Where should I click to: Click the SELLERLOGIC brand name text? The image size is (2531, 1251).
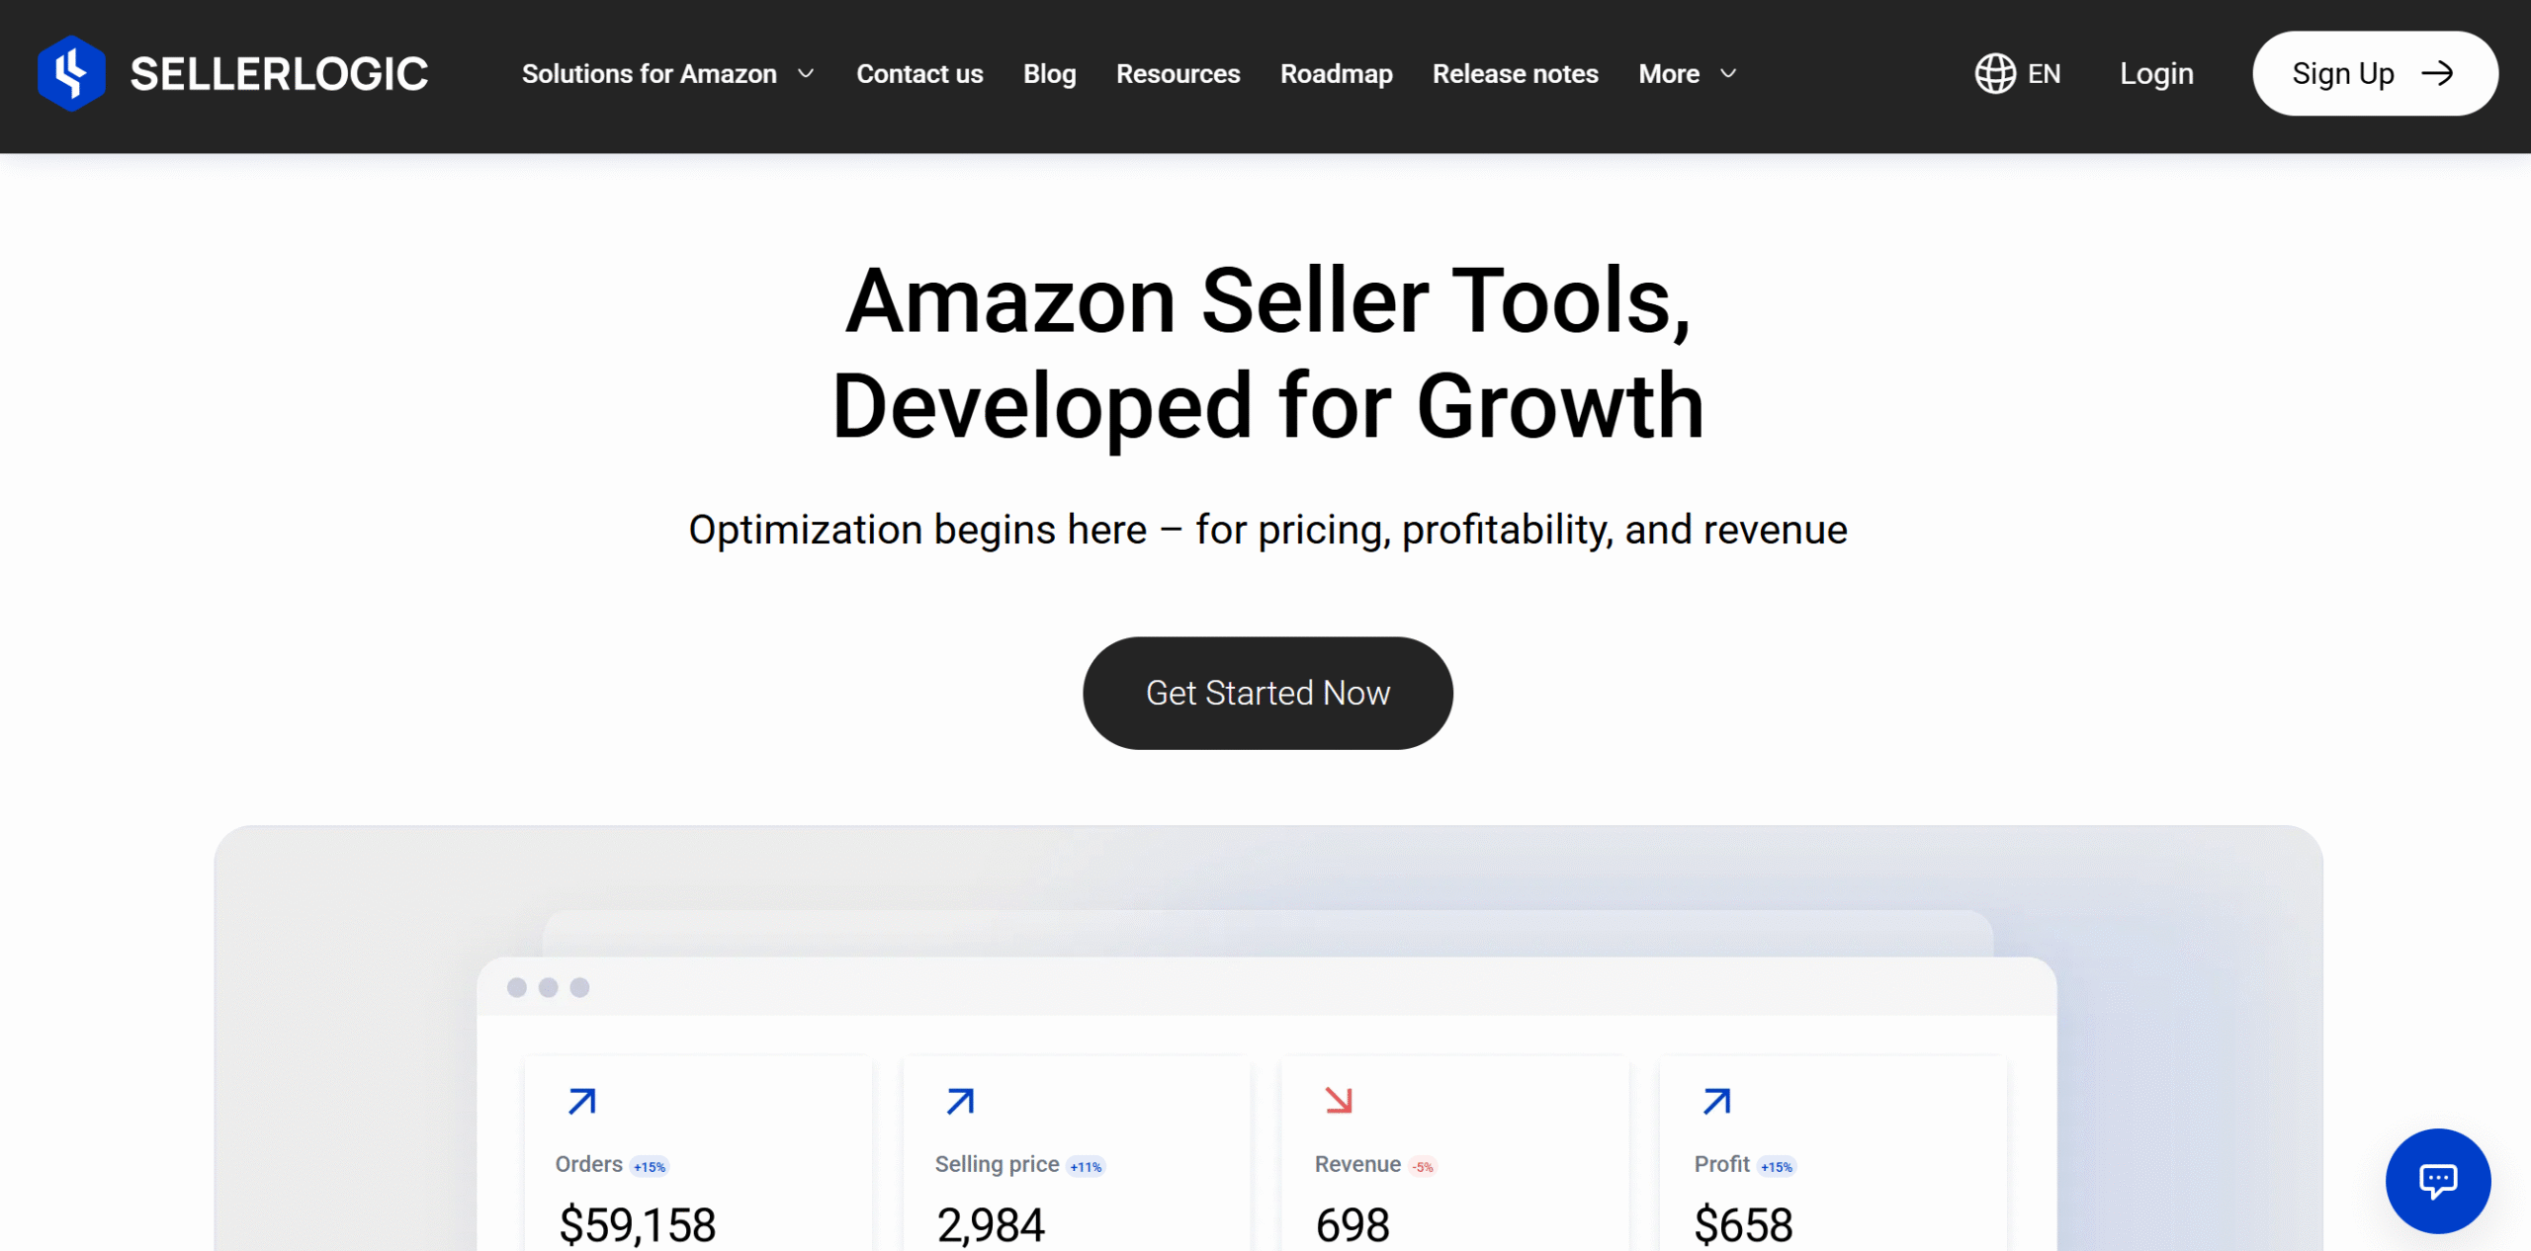[x=279, y=74]
